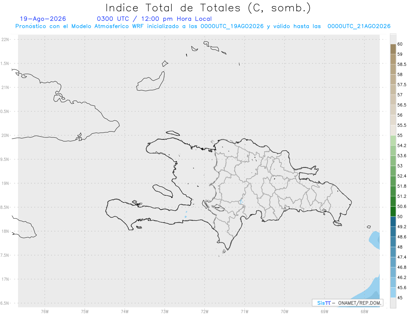
Task: Click the '72W' longitude label
Action: tap(204, 312)
